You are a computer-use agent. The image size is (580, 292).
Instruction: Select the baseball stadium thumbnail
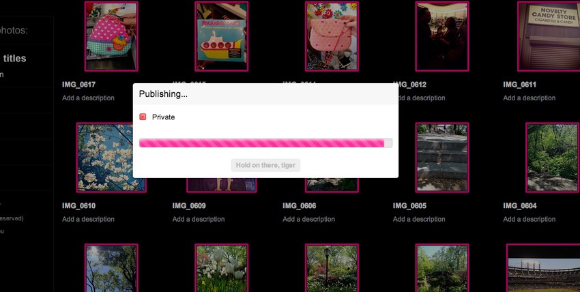click(543, 268)
